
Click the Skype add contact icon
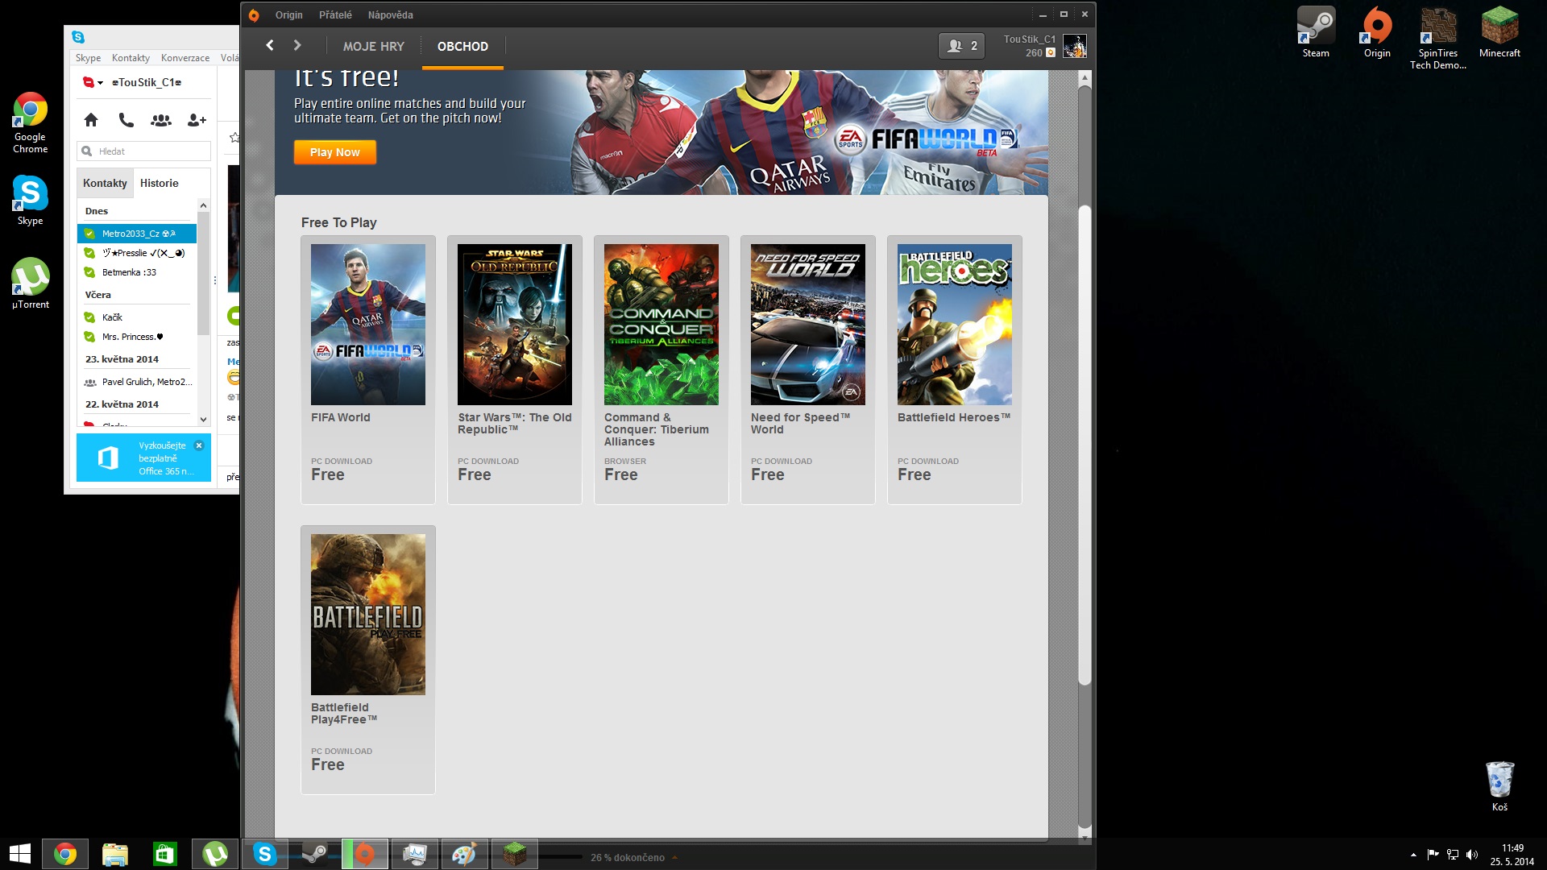[x=196, y=120]
